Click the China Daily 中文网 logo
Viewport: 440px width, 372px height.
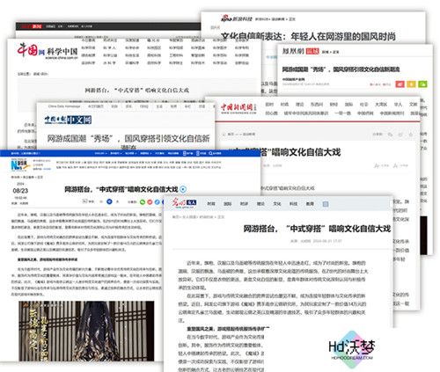[x=68, y=120]
